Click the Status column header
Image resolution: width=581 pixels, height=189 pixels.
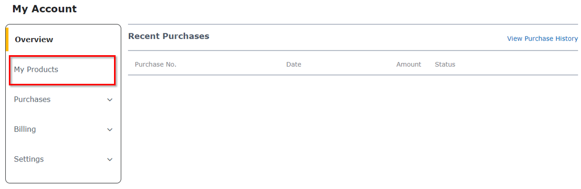[445, 65]
